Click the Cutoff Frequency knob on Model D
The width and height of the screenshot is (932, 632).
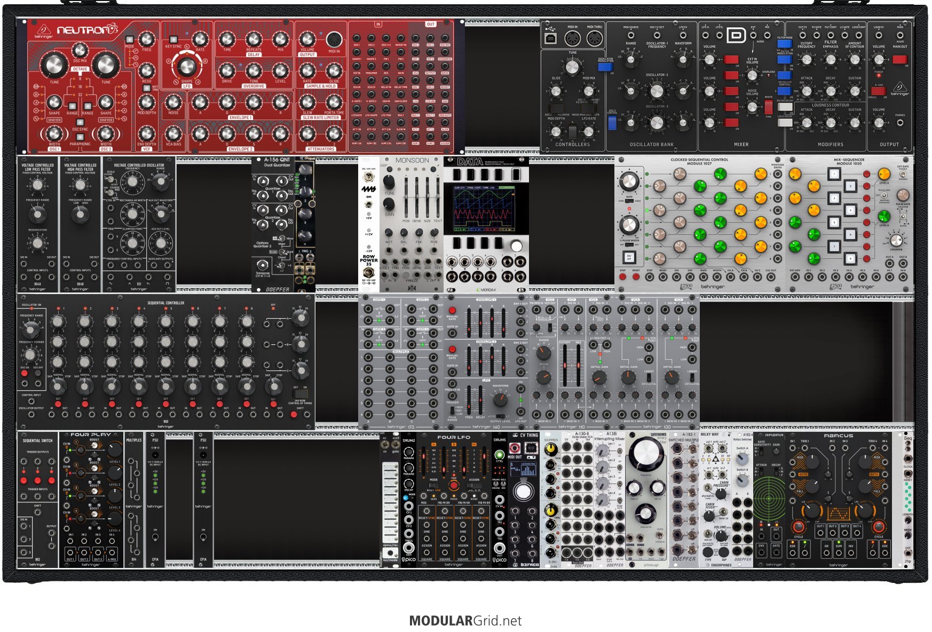(x=807, y=60)
